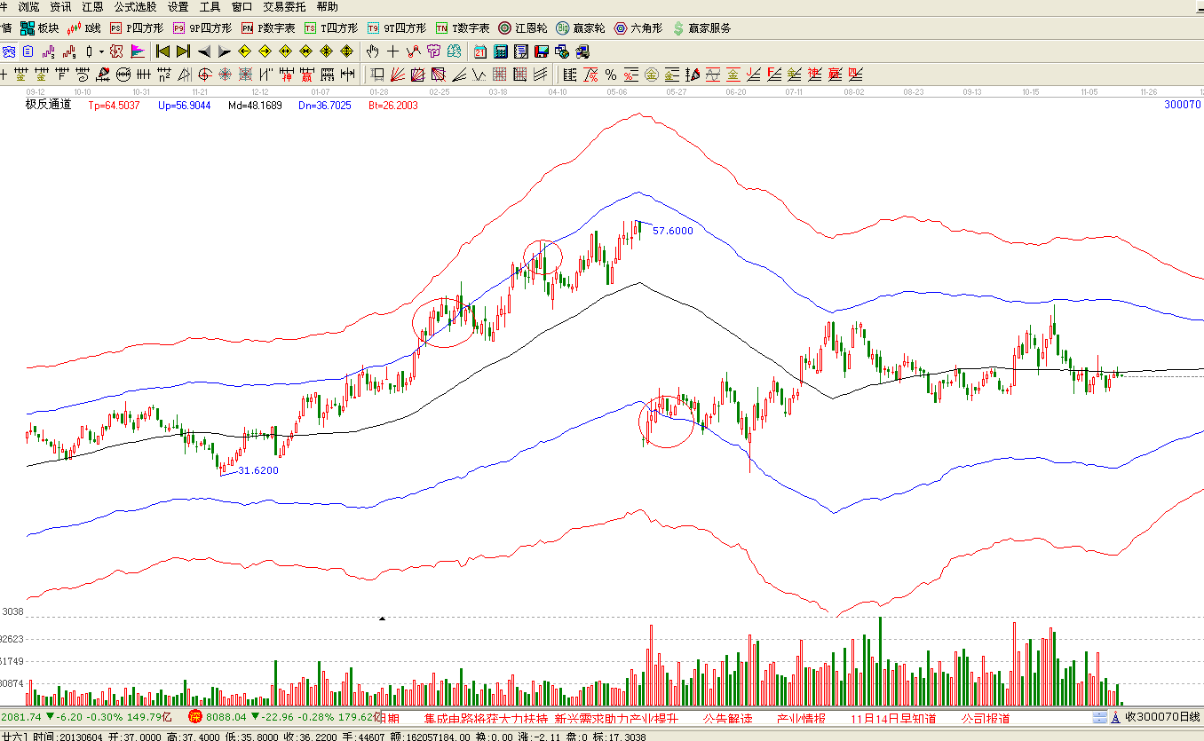Switch to K线 candlestick chart
Viewport: 1204px width, 741px height.
tap(84, 28)
